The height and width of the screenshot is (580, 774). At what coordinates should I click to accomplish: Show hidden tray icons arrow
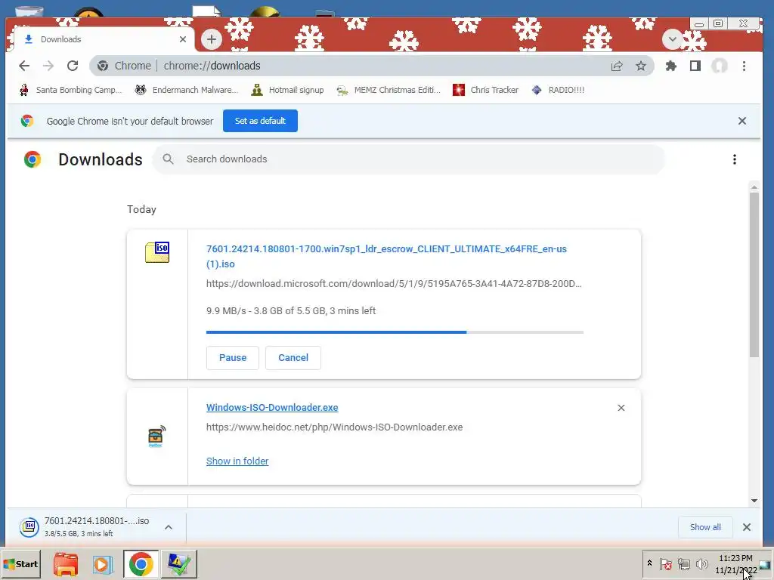(x=649, y=563)
